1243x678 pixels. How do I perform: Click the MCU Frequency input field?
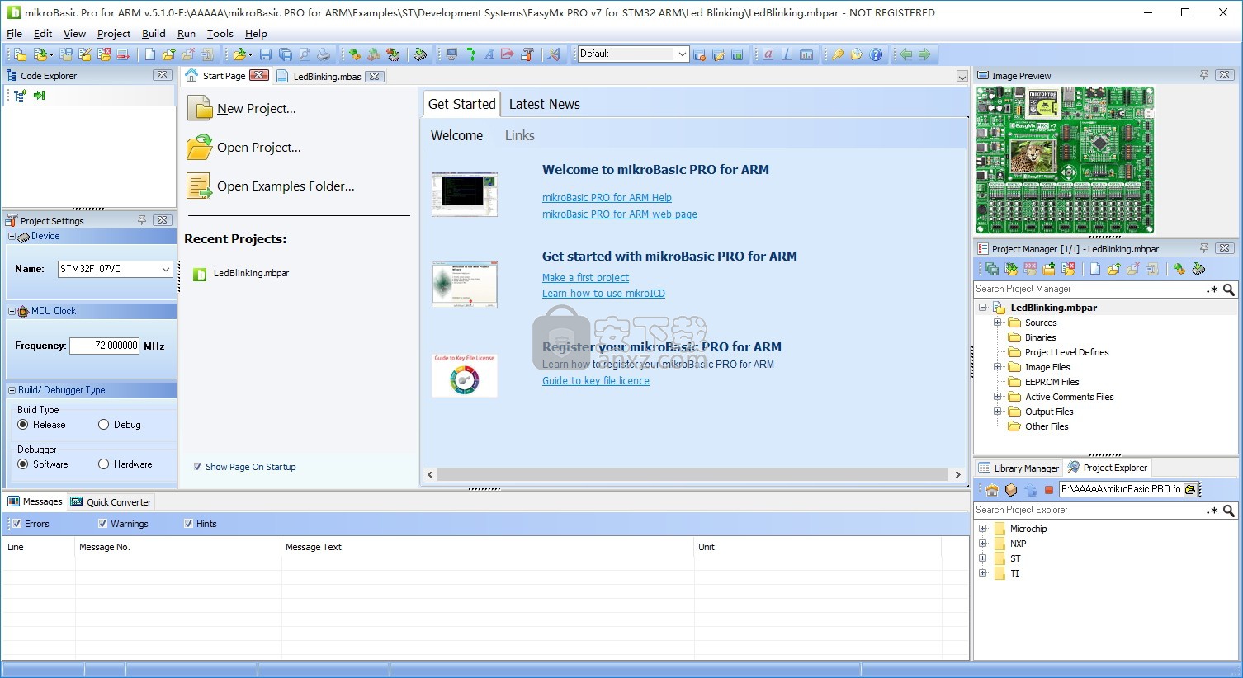point(105,346)
